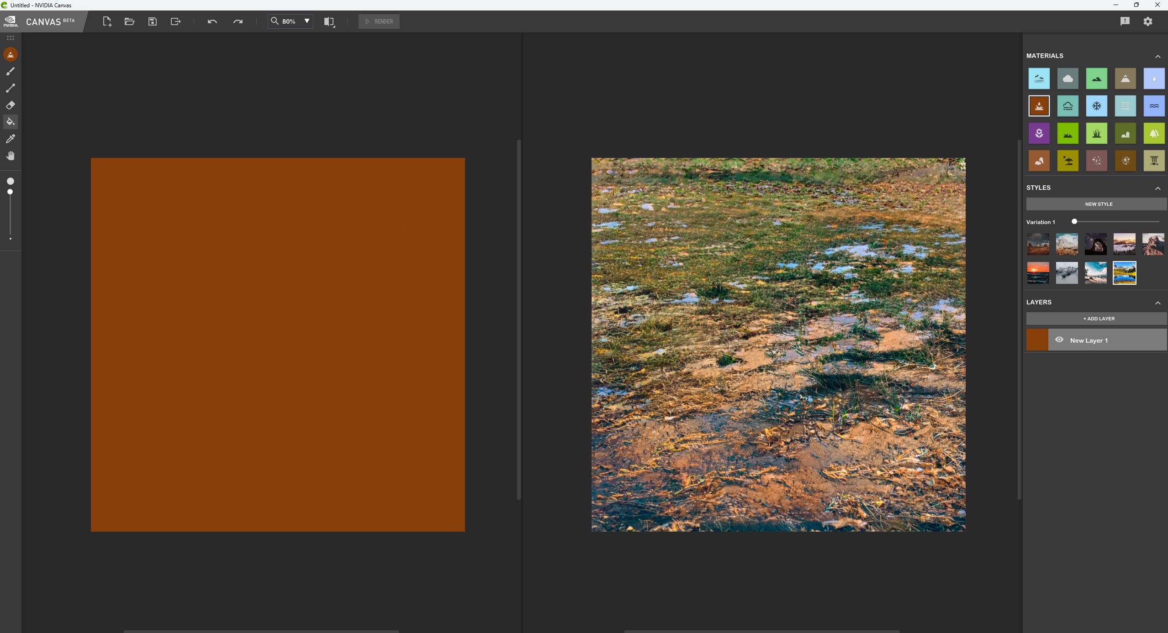Choose the Sea material with two waves
Image resolution: width=1168 pixels, height=633 pixels.
[1154, 106]
